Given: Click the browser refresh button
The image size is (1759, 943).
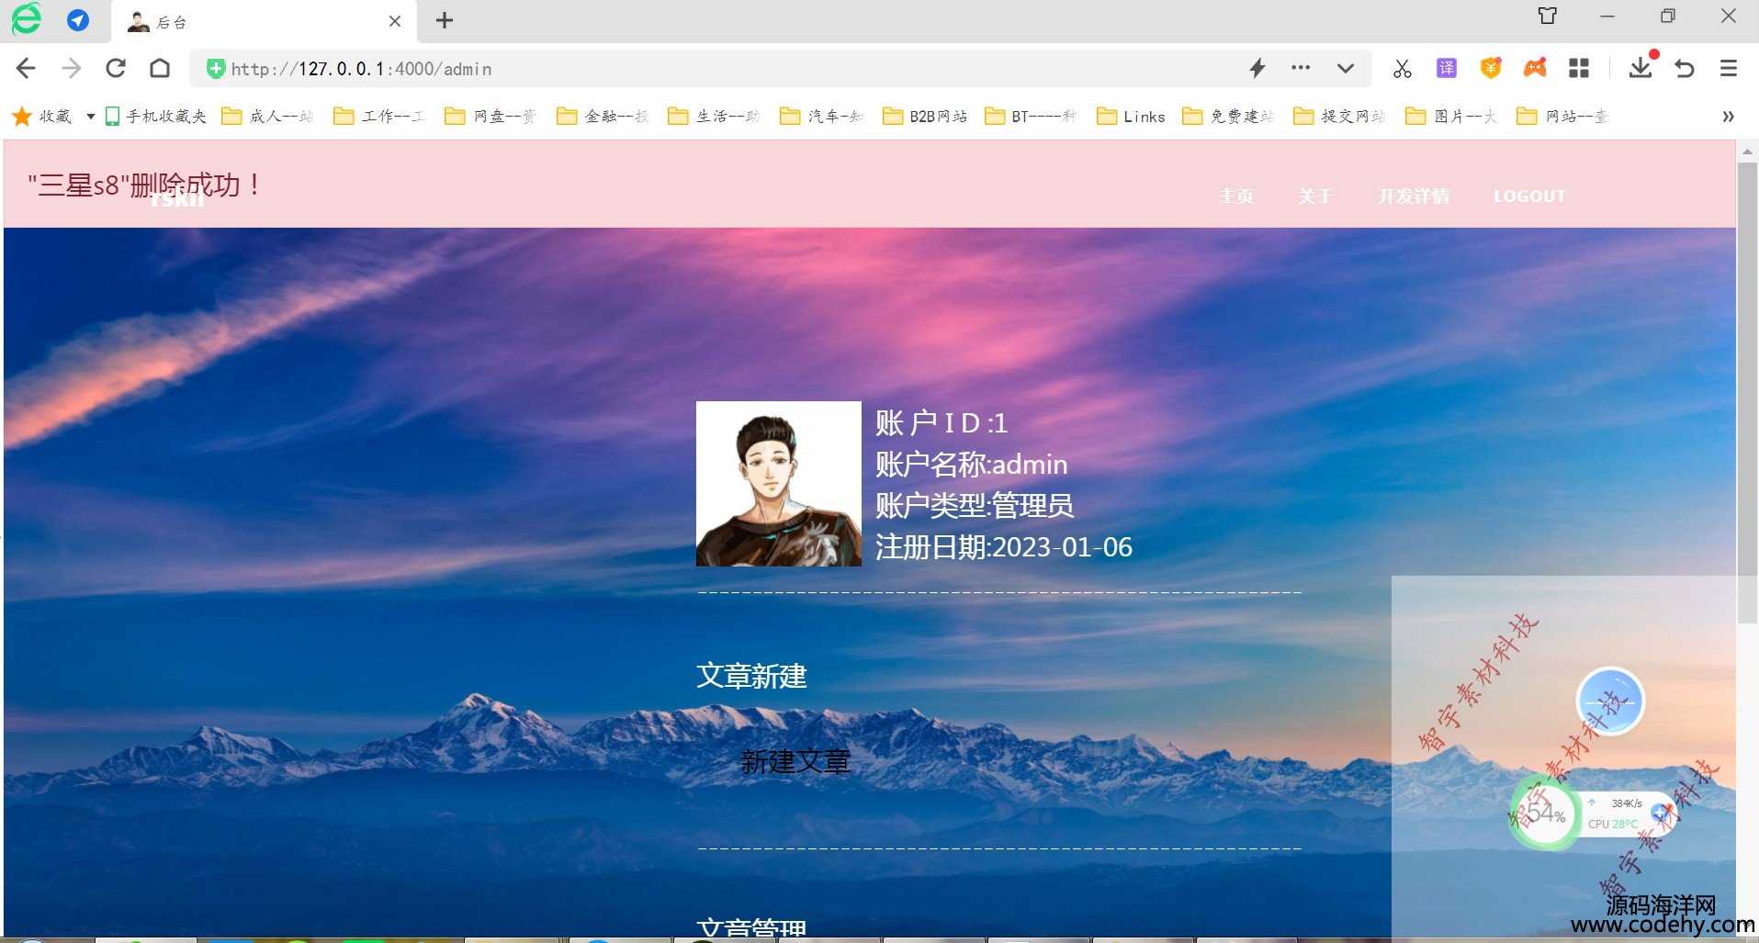Looking at the screenshot, I should 116,69.
